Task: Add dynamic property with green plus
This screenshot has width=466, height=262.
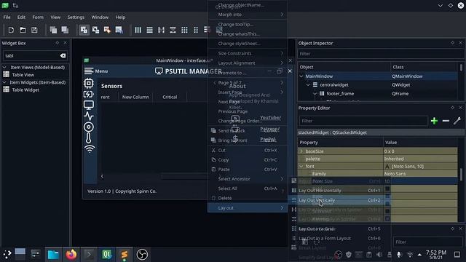Action: [434, 121]
